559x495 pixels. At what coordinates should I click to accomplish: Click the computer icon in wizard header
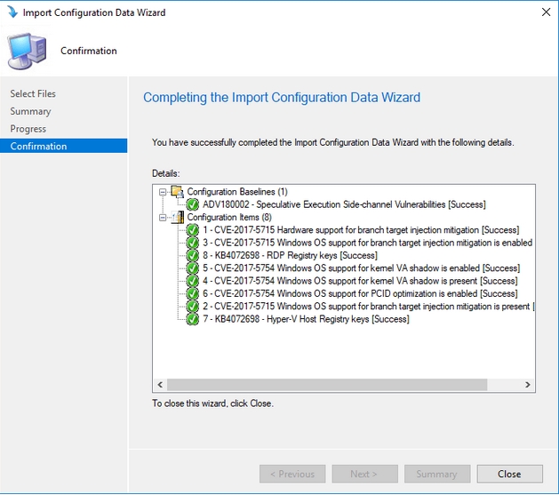click(x=28, y=52)
